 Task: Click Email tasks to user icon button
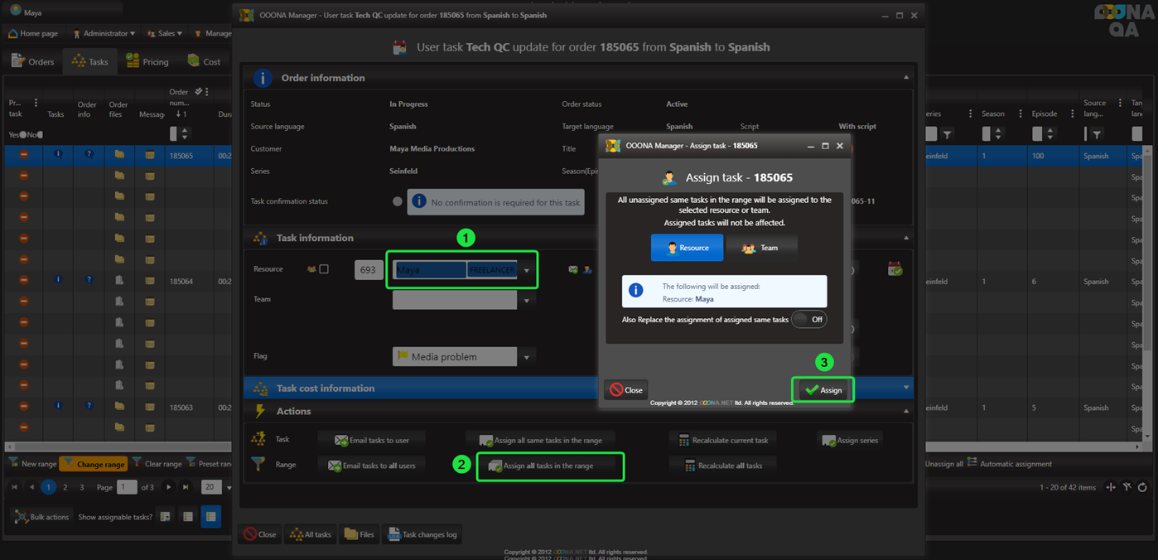(371, 441)
